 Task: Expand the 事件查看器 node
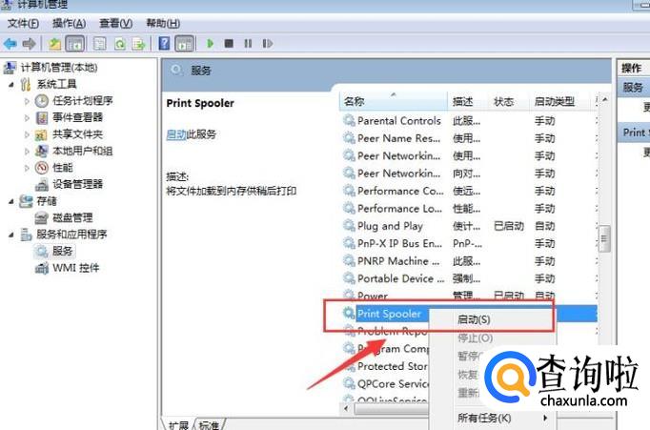pyautogui.click(x=27, y=118)
